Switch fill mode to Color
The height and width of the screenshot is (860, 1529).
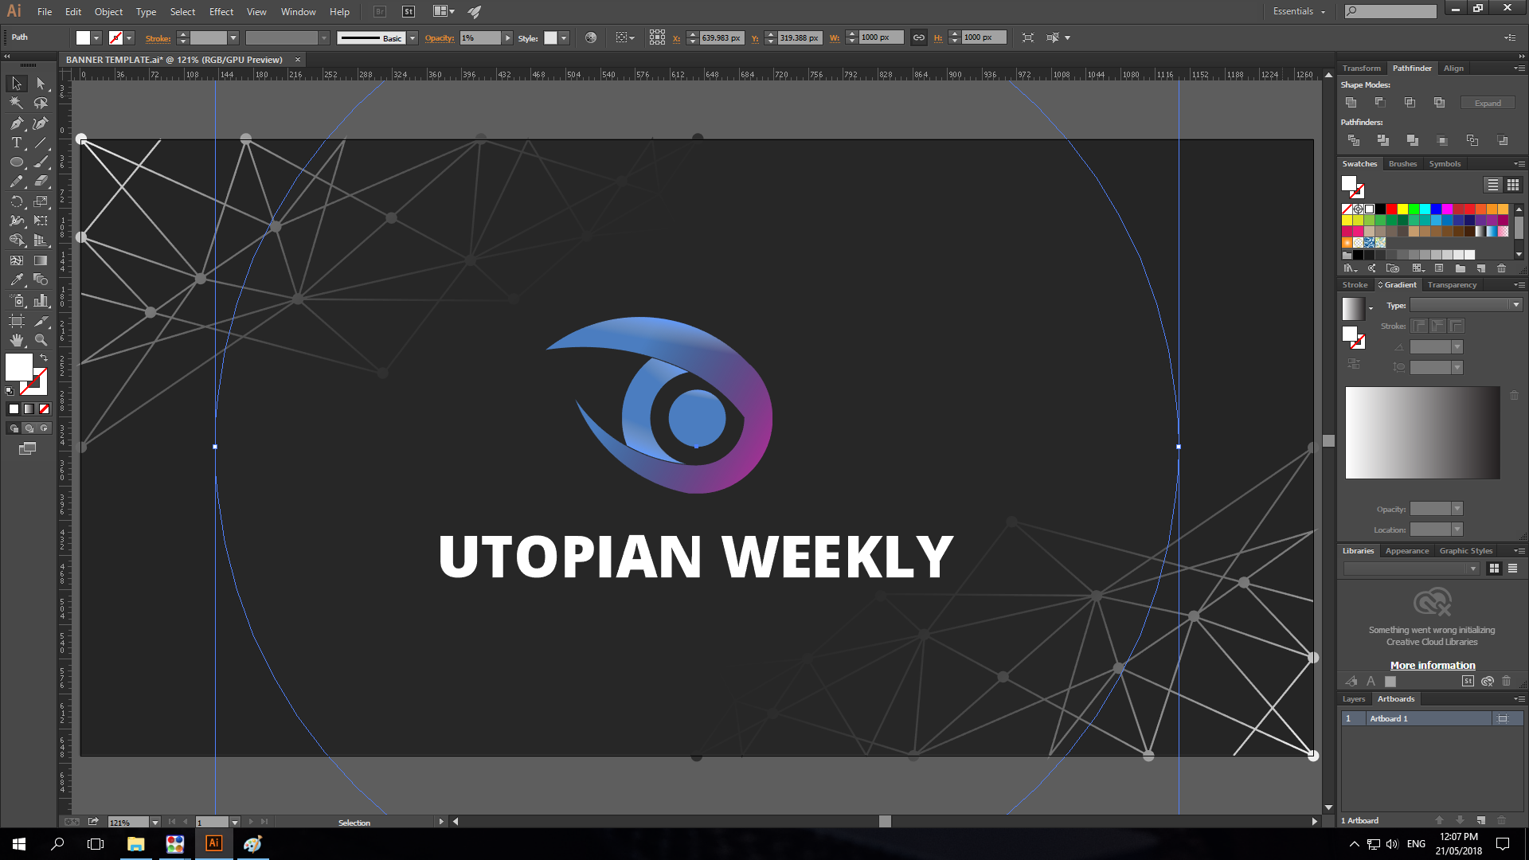(x=14, y=408)
